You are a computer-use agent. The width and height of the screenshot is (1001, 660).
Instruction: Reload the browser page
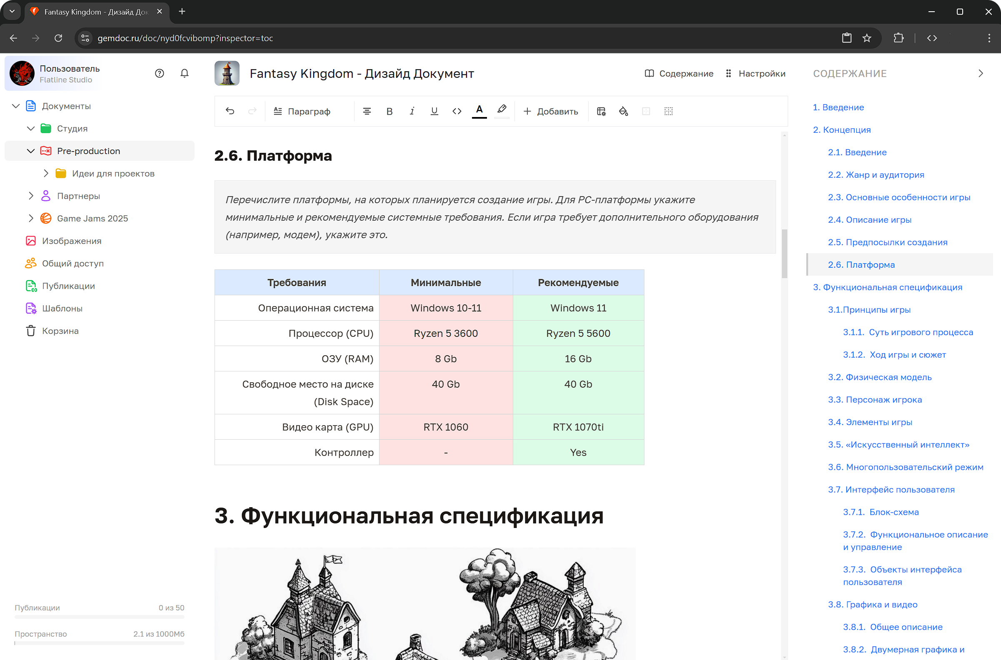[58, 38]
